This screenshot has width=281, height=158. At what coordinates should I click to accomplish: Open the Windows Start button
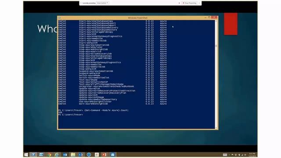coord(26,154)
